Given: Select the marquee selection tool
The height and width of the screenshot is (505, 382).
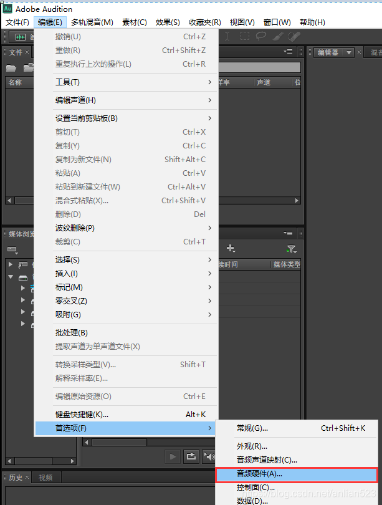Looking at the screenshot, I should point(244,36).
